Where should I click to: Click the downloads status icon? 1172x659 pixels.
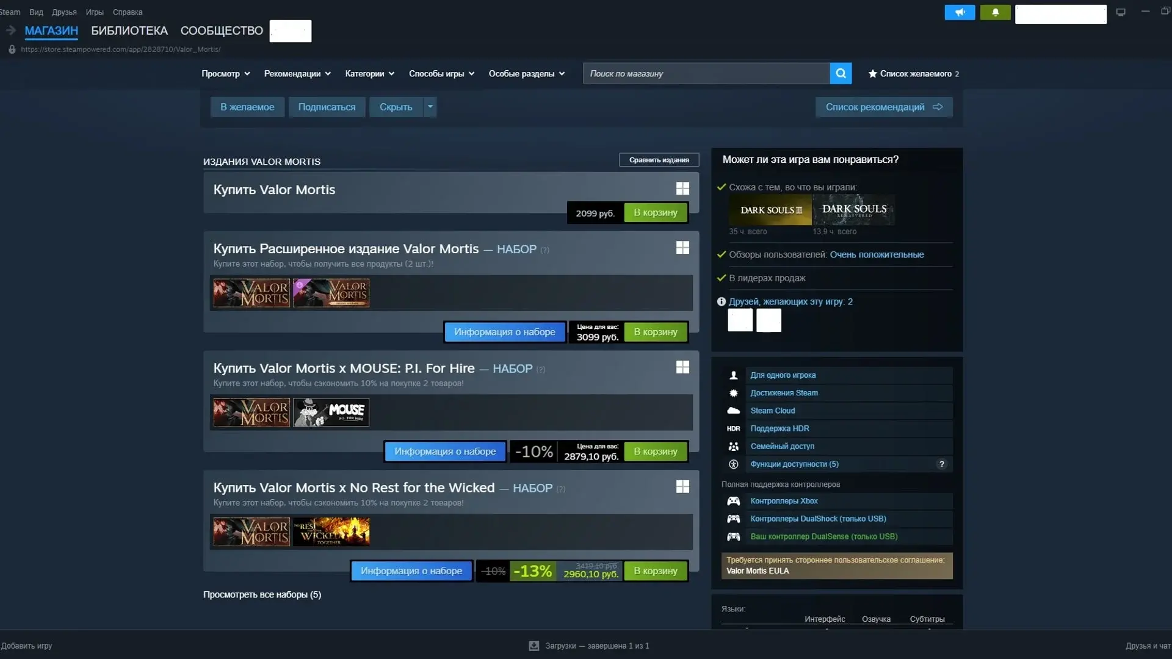pos(534,646)
